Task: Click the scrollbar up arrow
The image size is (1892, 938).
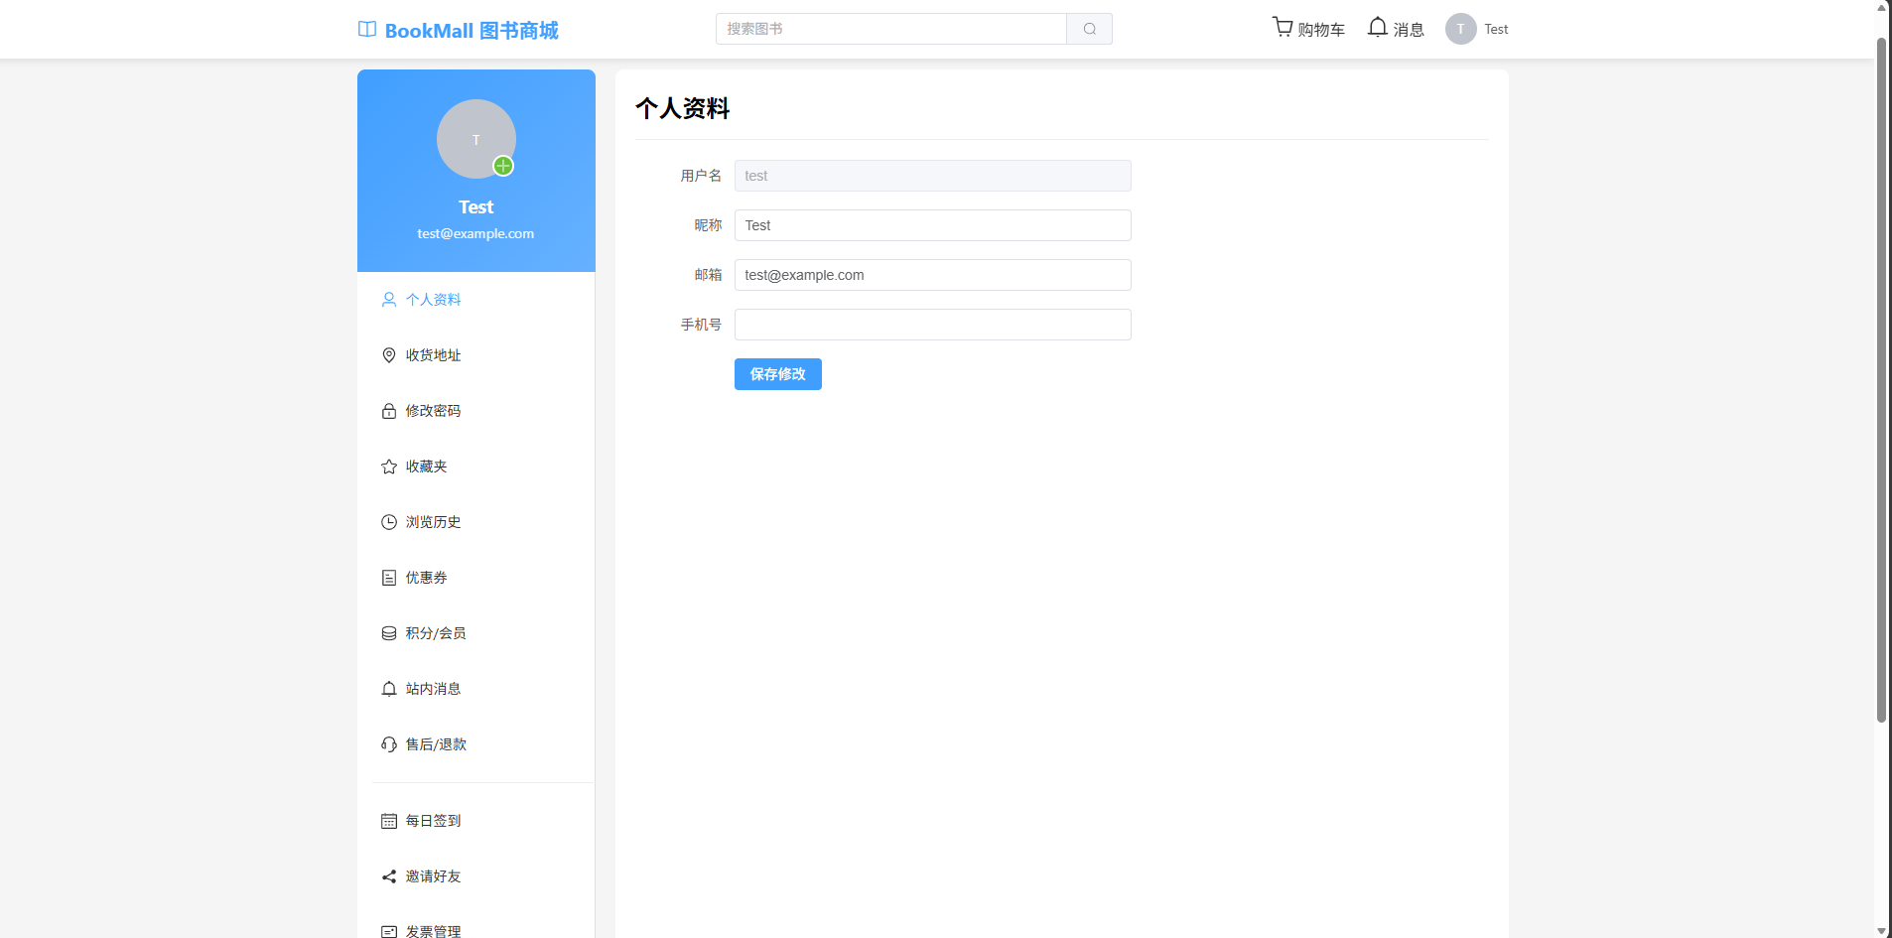Action: pos(1881,7)
